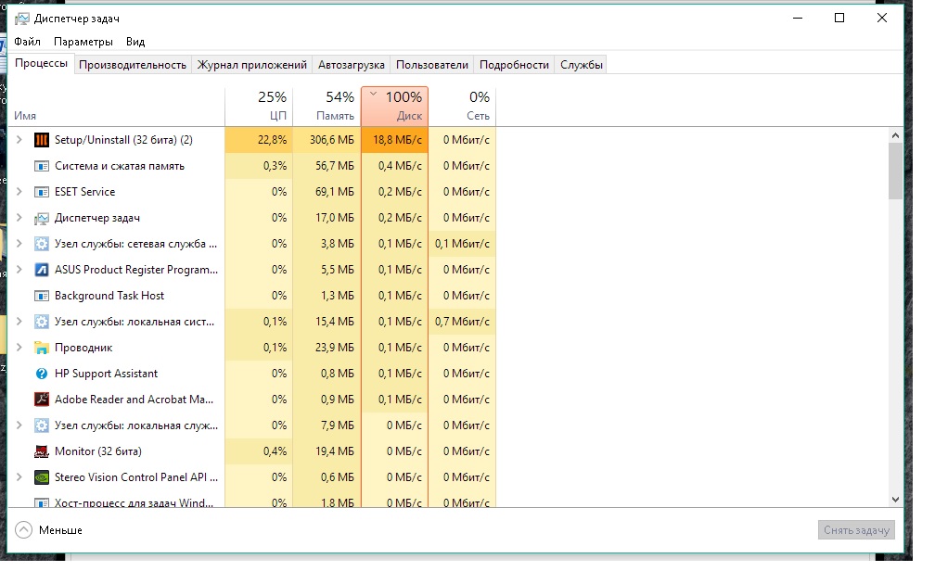Switch to the Производительность tab

pyautogui.click(x=133, y=65)
